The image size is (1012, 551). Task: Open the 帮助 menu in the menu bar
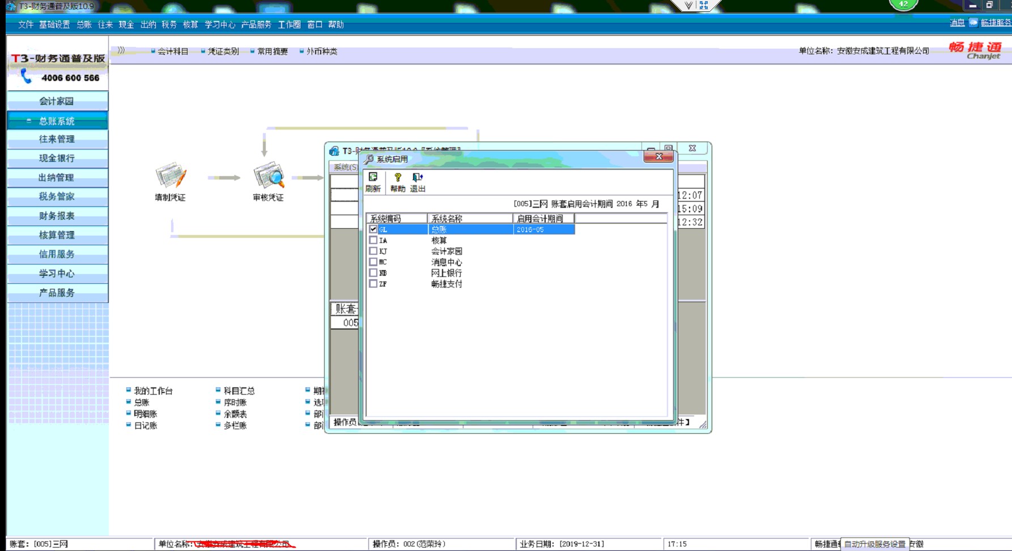coord(336,24)
